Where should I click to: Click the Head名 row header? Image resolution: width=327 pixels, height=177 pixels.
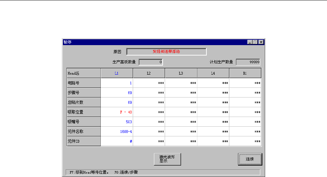pos(84,73)
